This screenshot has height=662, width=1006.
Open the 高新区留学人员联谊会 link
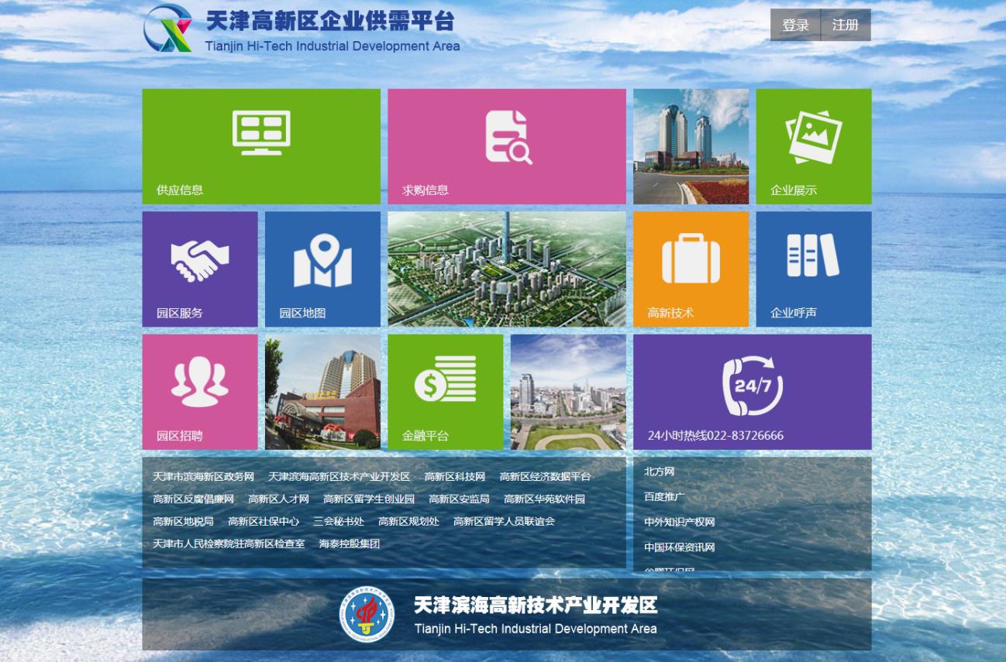505,522
